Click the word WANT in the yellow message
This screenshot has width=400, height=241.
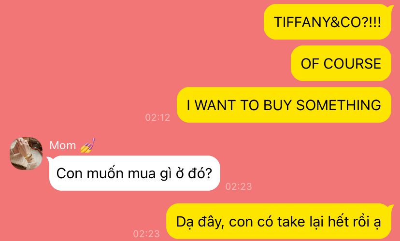(x=215, y=105)
